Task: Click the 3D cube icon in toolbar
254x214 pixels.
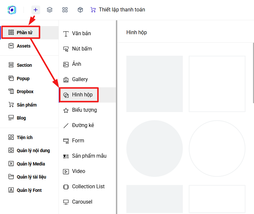Action: [80, 10]
